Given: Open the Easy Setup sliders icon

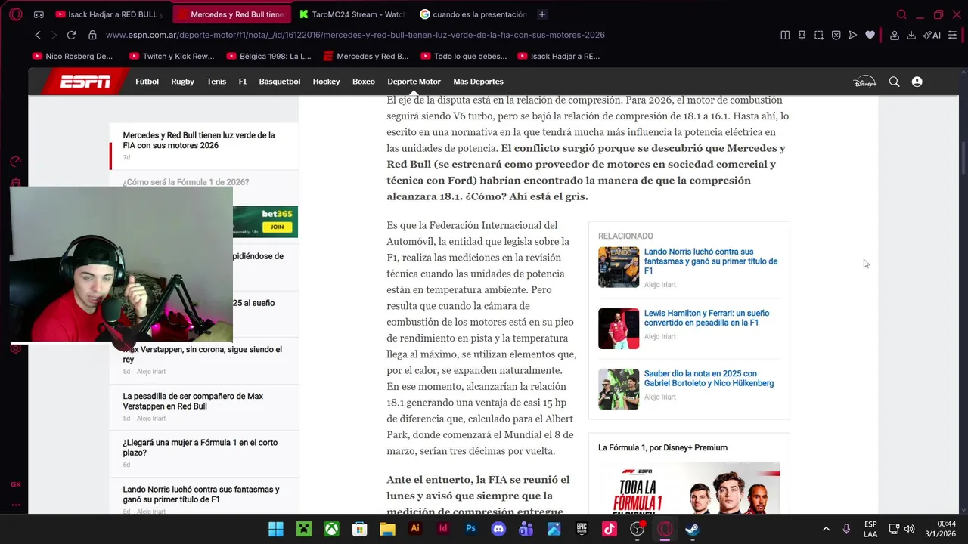Looking at the screenshot, I should point(952,35).
